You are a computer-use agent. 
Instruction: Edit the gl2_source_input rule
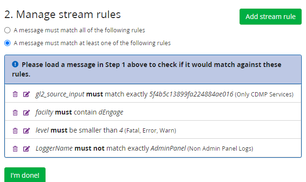point(26,94)
